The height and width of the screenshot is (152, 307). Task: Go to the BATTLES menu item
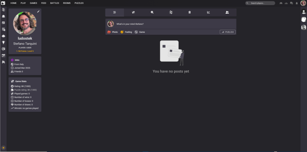(55, 3)
